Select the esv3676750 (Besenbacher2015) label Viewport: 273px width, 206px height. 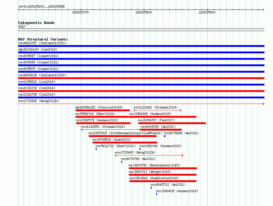(154, 165)
